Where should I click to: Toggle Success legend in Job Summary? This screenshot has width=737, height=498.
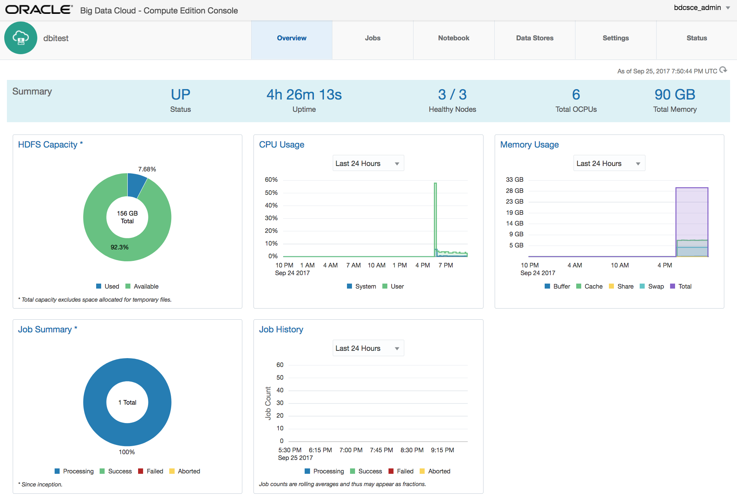tap(116, 471)
